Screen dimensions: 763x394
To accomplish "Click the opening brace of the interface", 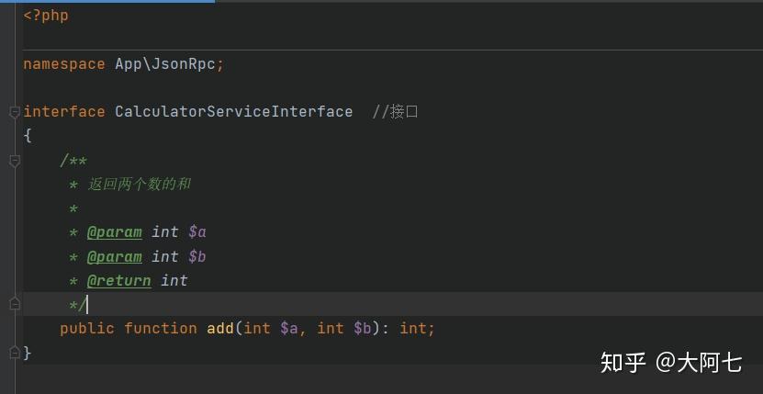I will point(28,136).
